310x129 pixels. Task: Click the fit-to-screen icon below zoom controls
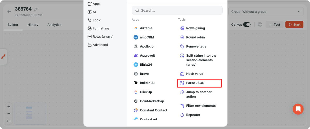(9, 121)
